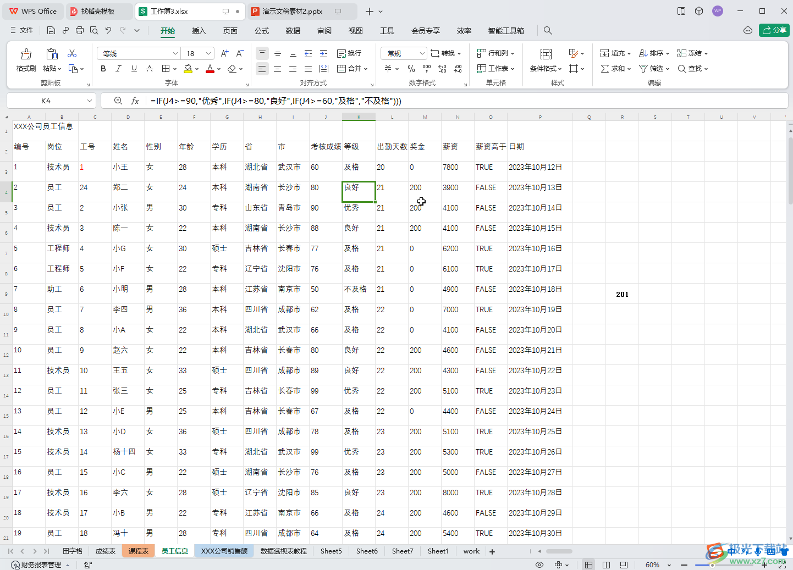Switch to the 课程表 sheet tab

tap(139, 551)
